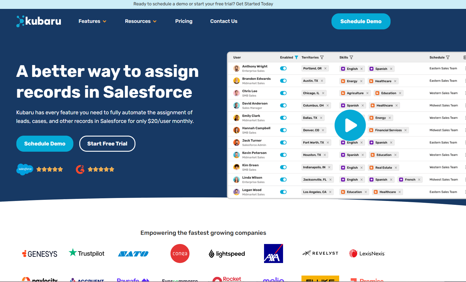Click the G2 five-star rating
Viewport: 466px width, 282px height.
point(101,169)
